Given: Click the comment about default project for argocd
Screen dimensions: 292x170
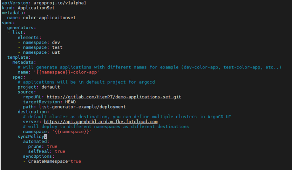Looking at the screenshot, I should [x=89, y=82].
